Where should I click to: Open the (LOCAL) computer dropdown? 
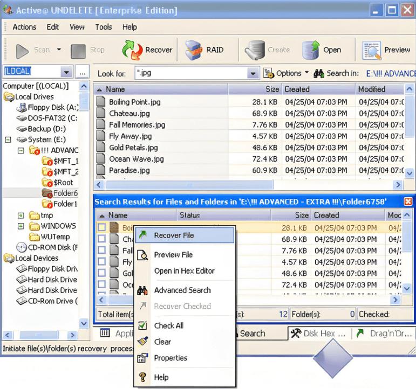point(66,72)
